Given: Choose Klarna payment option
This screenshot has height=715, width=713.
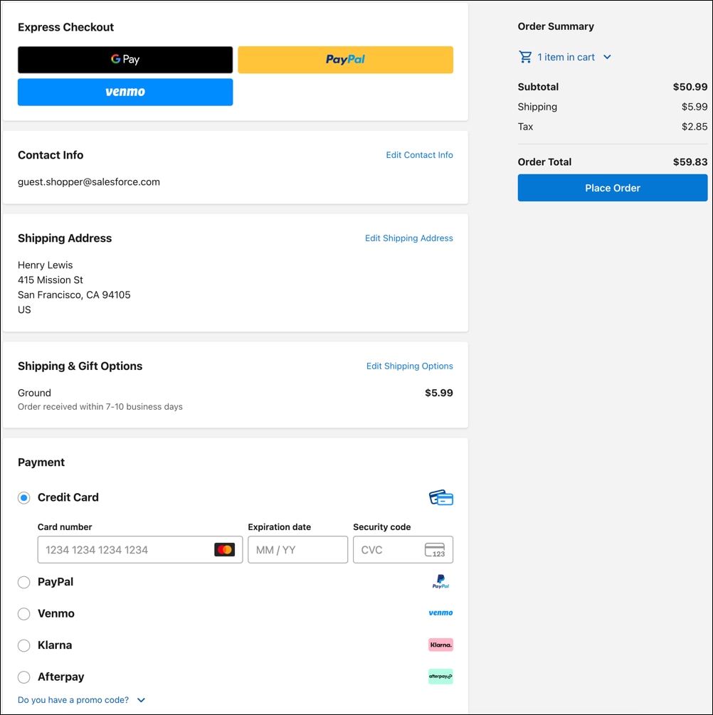Looking at the screenshot, I should (x=23, y=645).
